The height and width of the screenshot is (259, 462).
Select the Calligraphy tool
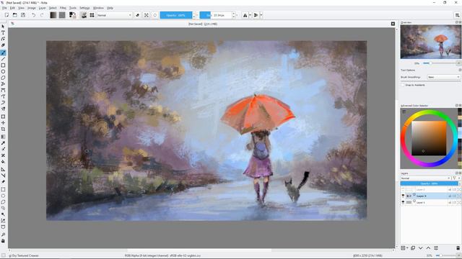click(3, 45)
